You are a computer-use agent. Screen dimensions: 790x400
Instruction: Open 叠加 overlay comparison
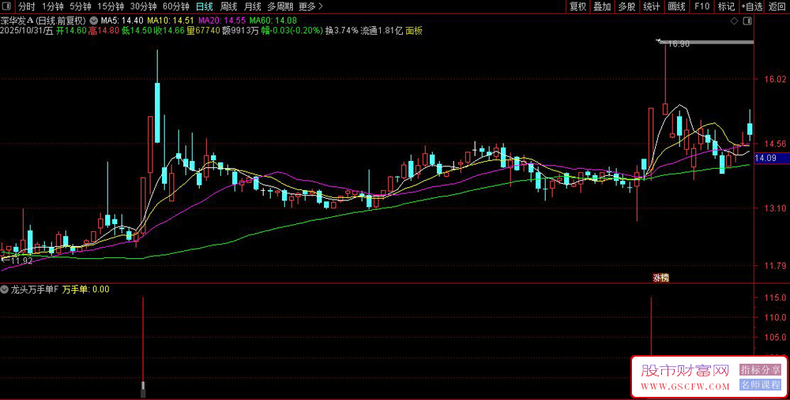tap(601, 6)
